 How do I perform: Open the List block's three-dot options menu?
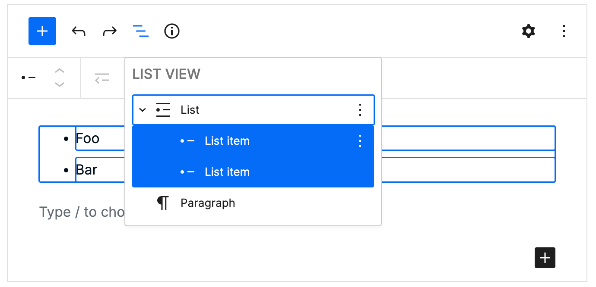pyautogui.click(x=360, y=110)
